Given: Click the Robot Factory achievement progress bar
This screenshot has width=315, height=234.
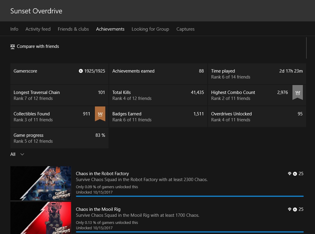Looking at the screenshot, I should pyautogui.click(x=190, y=196).
